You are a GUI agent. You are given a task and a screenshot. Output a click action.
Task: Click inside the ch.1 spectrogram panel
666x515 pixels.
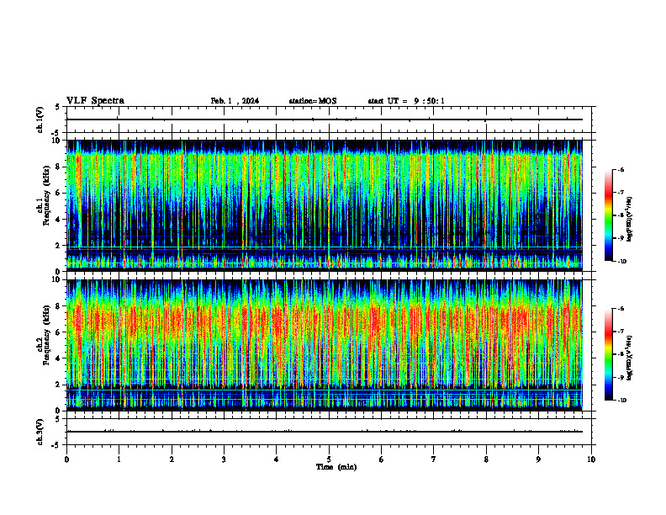[x=325, y=205]
